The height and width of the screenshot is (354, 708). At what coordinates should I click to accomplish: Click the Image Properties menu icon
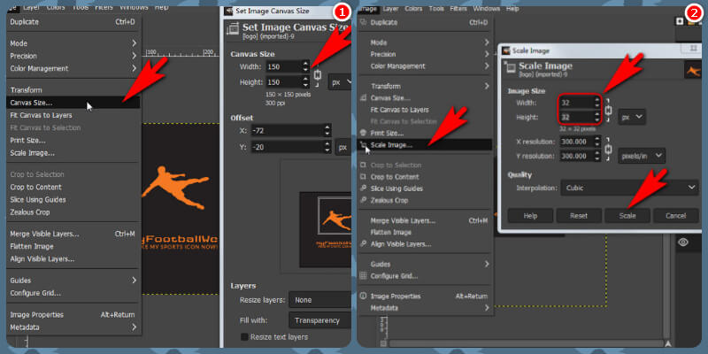coord(364,296)
